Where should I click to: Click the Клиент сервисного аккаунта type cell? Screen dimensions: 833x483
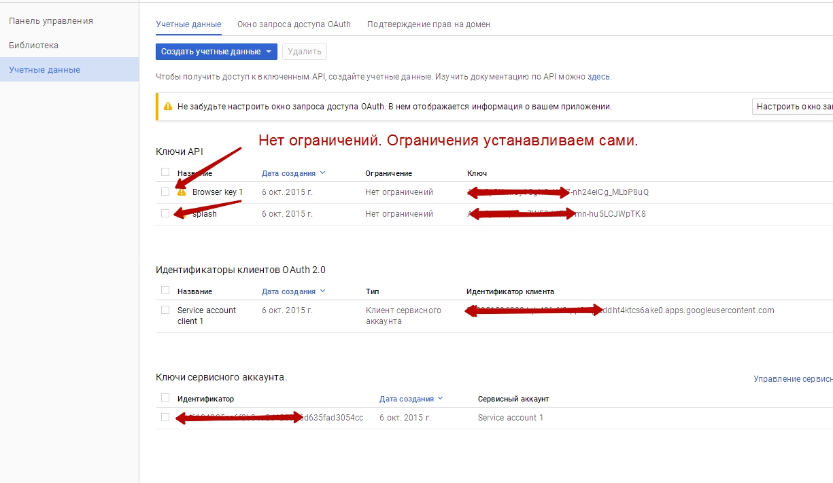click(x=403, y=315)
